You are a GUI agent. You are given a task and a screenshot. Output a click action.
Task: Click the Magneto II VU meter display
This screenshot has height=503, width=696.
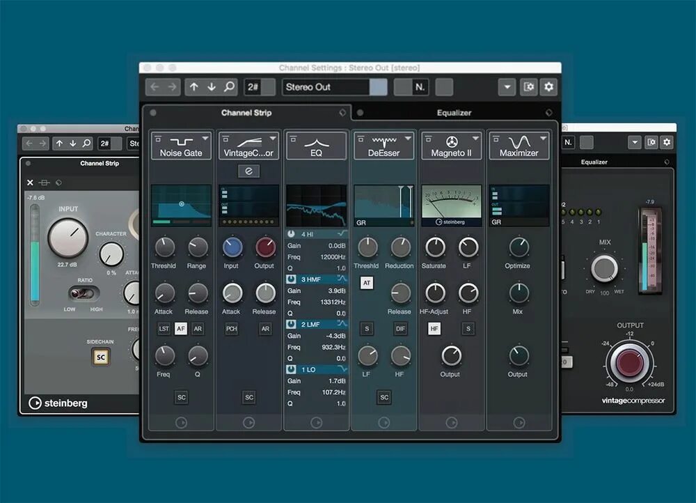point(452,206)
